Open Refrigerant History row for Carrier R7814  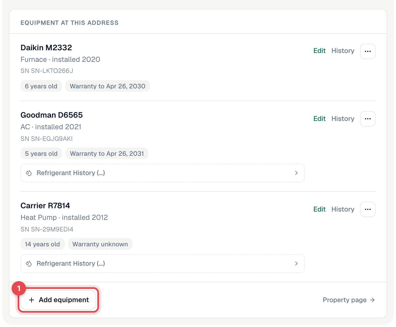pyautogui.click(x=163, y=263)
